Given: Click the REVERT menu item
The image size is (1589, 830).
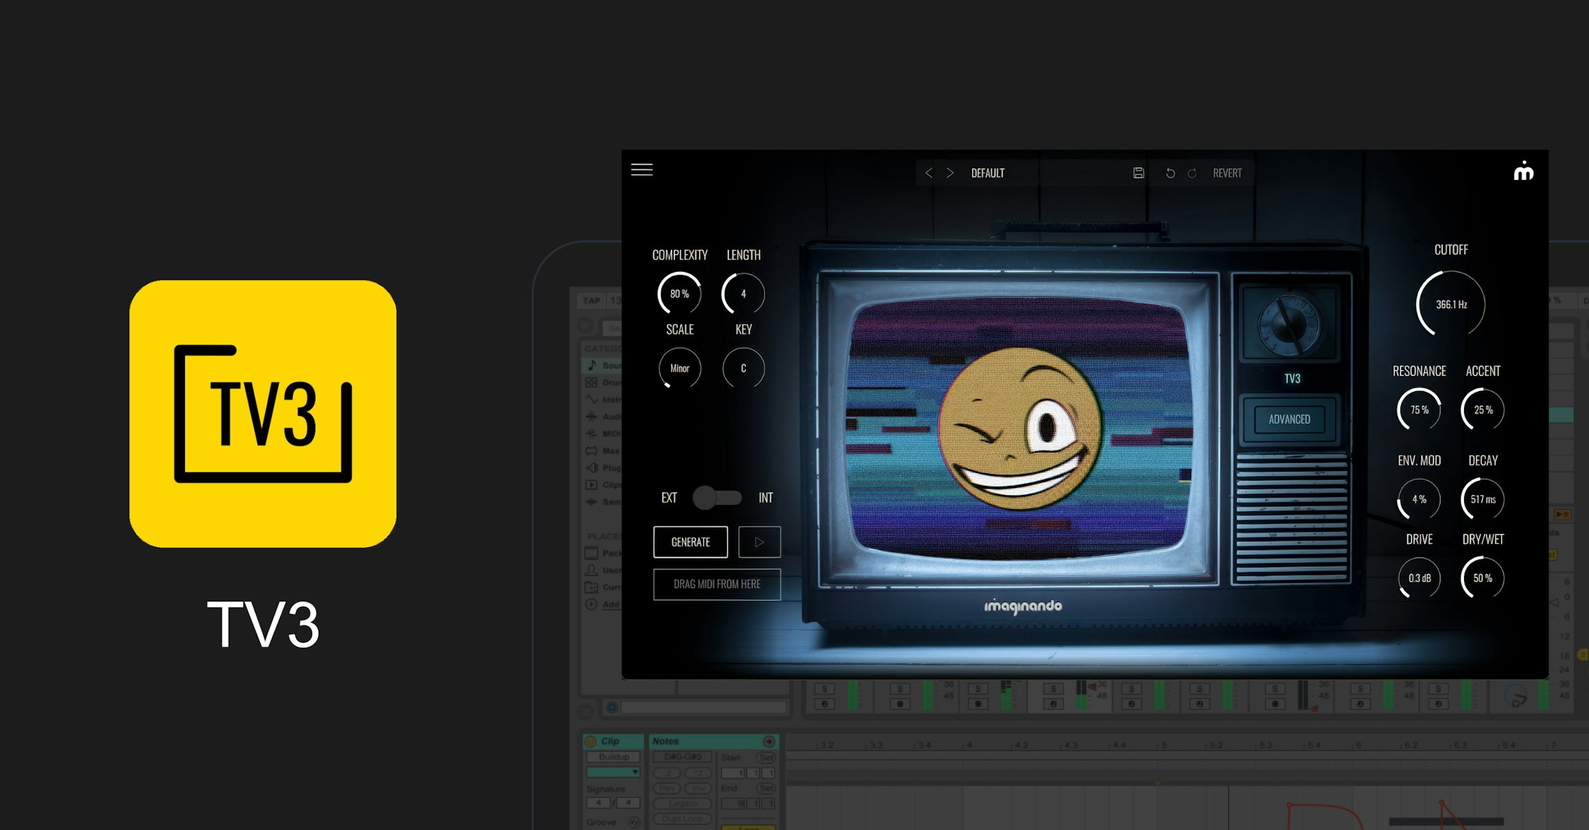Looking at the screenshot, I should pos(1227,173).
